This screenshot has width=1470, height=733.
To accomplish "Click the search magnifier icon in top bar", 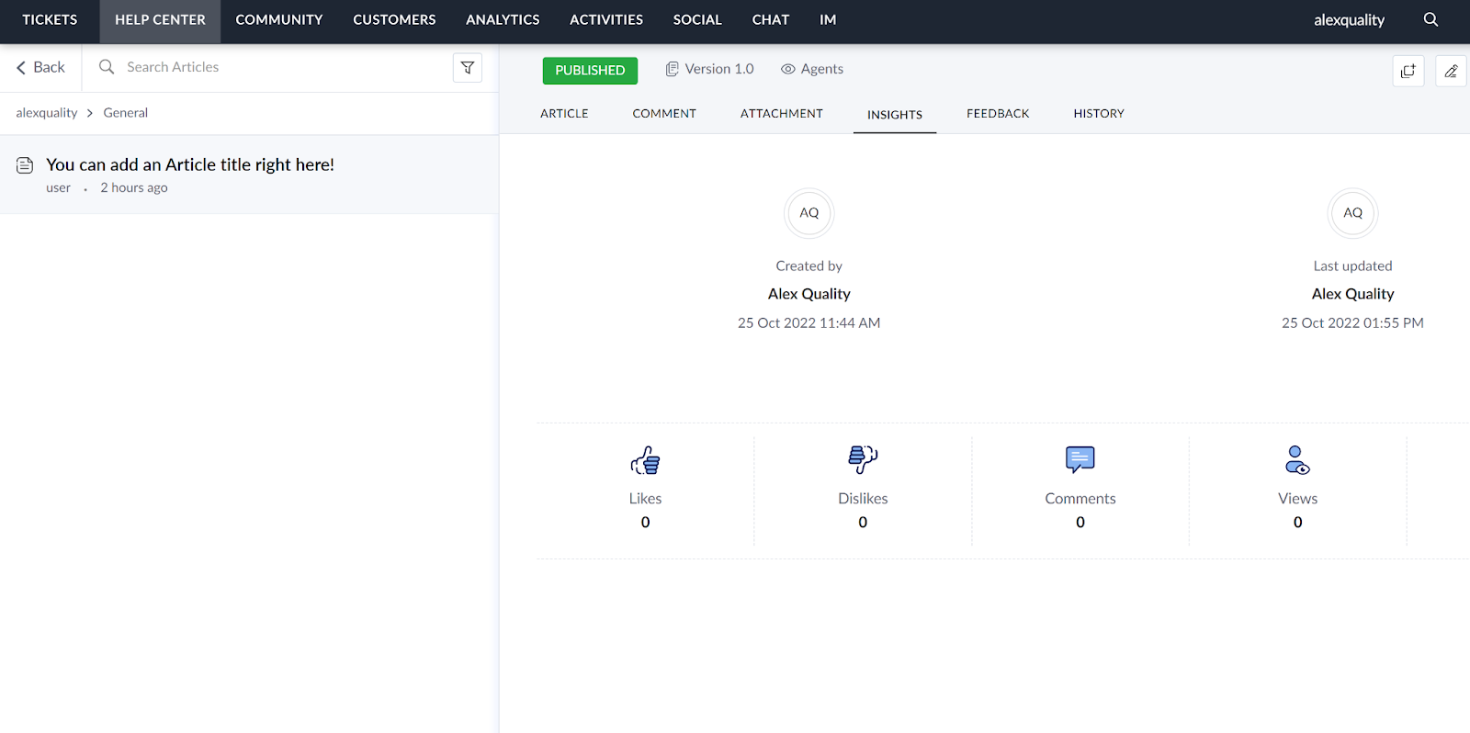I will pyautogui.click(x=1430, y=19).
